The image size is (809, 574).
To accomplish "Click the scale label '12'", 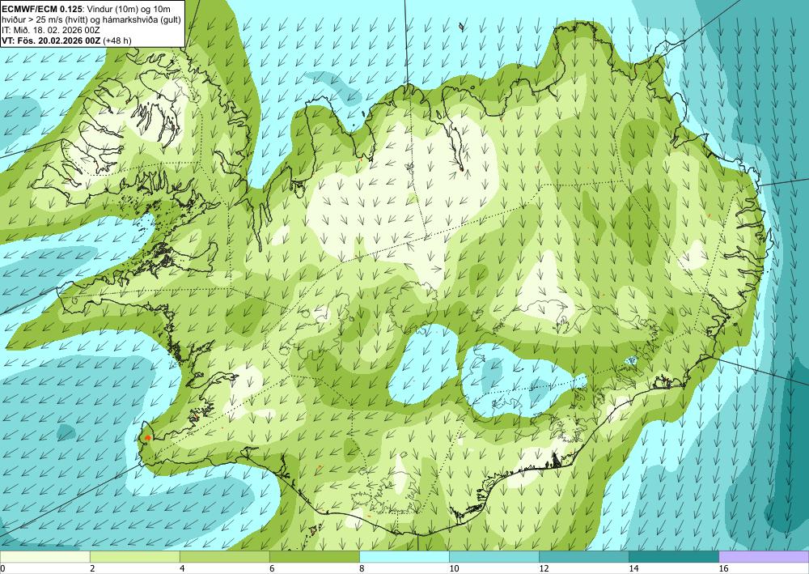I will (544, 568).
